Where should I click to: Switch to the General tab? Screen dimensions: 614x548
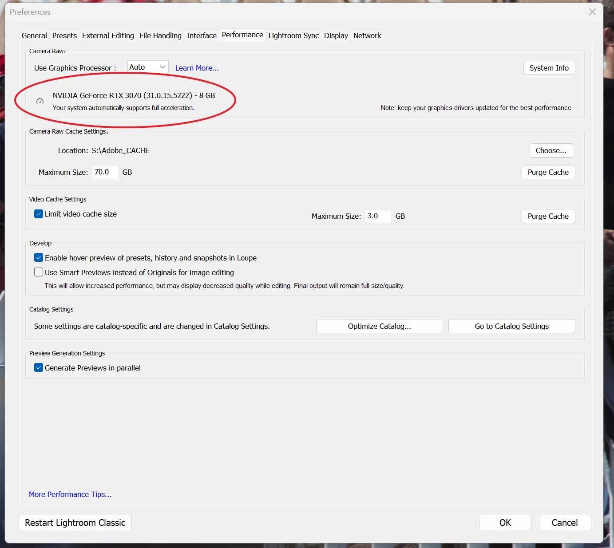coord(34,35)
